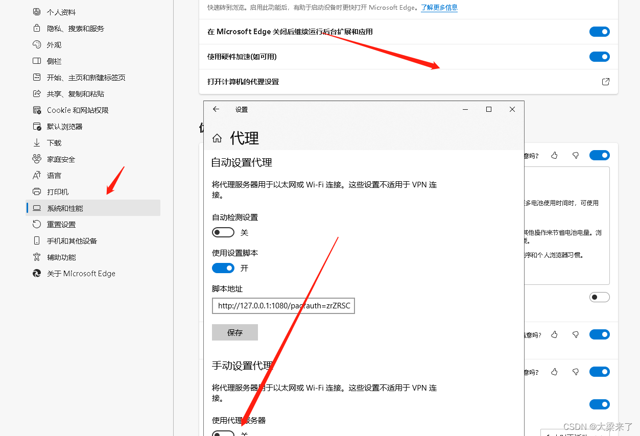This screenshot has width=640, height=436.
Task: Click the 系统和性能 laptop icon
Action: 37,208
